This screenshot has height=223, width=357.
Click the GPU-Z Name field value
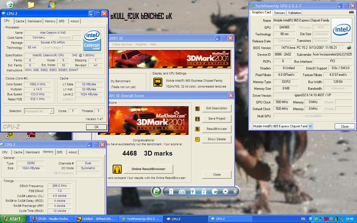click(x=301, y=20)
